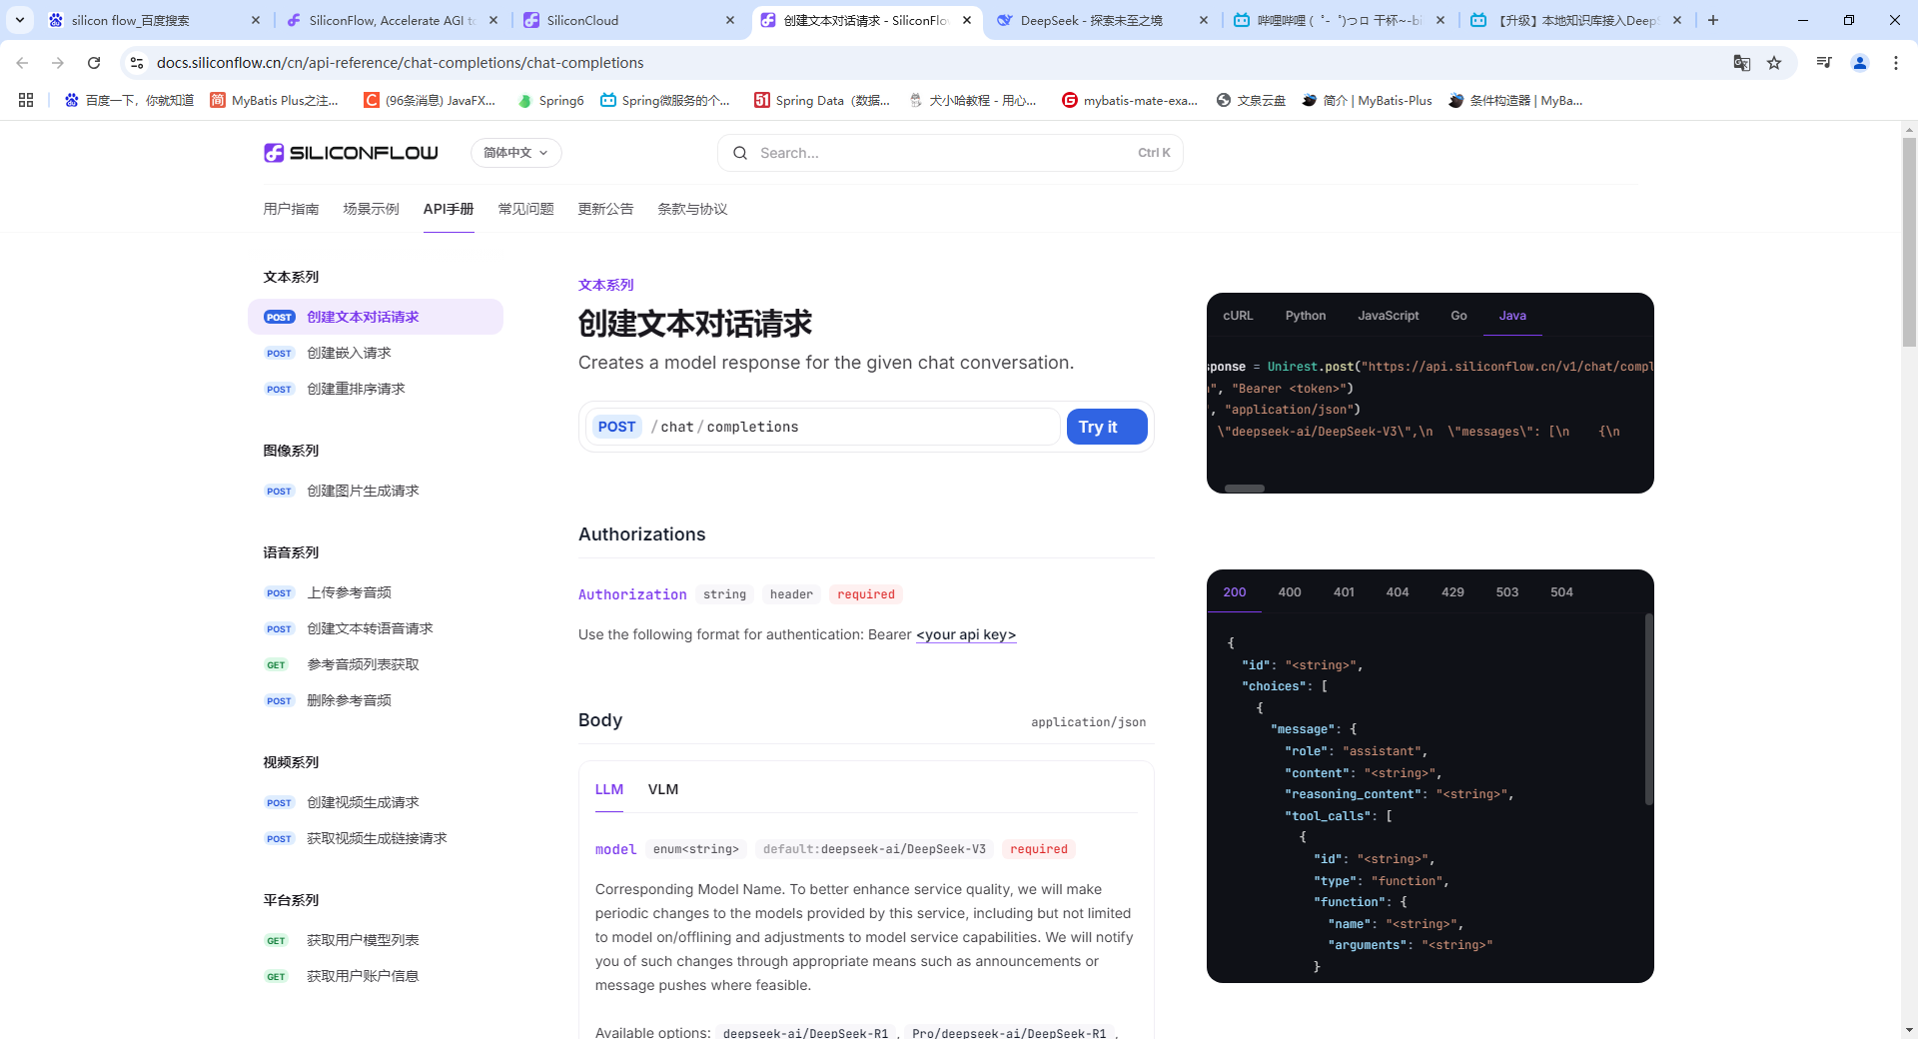
Task: Open the Spring微服务 bookmark
Action: click(665, 100)
